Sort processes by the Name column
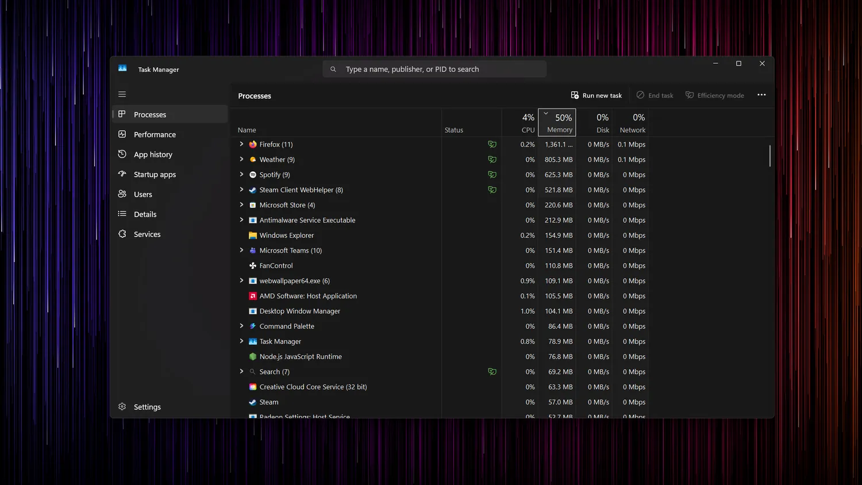This screenshot has width=862, height=485. coord(337,122)
